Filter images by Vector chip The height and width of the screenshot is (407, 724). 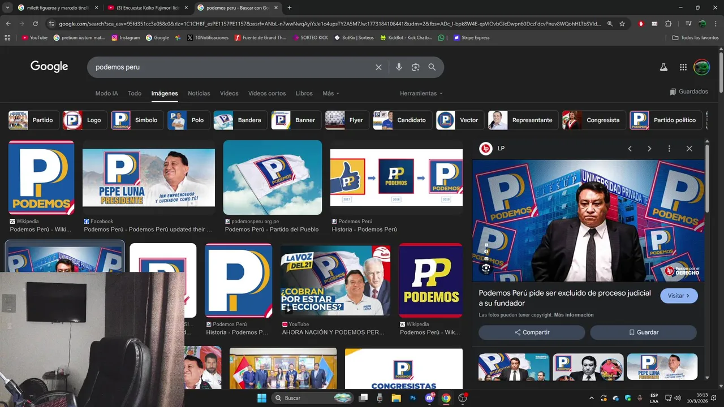point(460,120)
